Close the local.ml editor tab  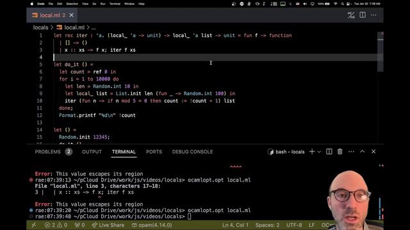click(x=71, y=15)
